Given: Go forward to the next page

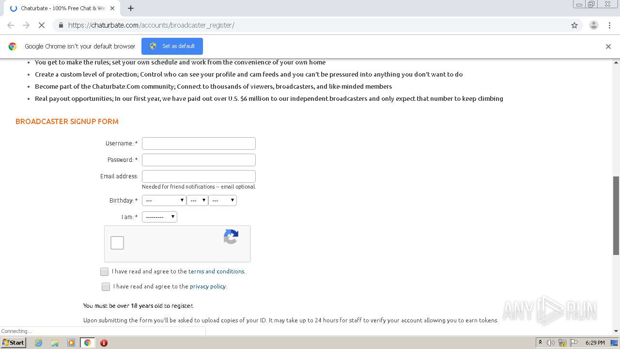Looking at the screenshot, I should point(26,25).
